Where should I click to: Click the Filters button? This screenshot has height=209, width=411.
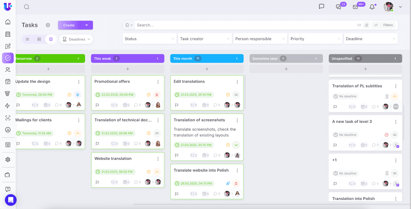click(385, 25)
